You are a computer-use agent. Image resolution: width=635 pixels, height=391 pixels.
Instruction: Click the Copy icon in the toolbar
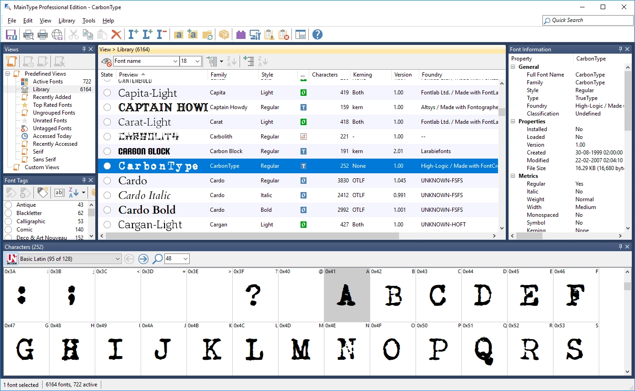click(x=88, y=34)
